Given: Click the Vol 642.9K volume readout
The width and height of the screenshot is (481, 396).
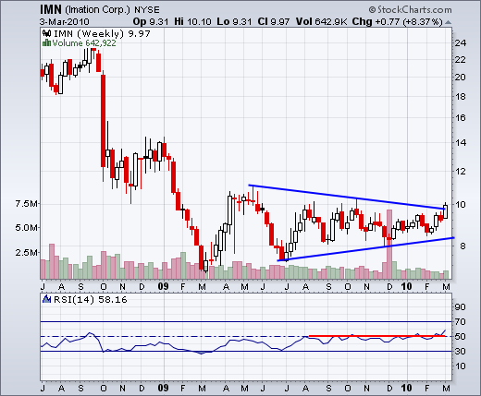Looking at the screenshot, I should tap(321, 22).
